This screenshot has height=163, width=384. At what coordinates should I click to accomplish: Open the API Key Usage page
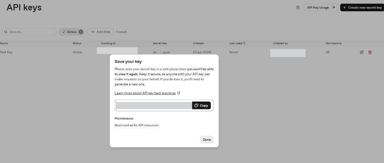[321, 7]
